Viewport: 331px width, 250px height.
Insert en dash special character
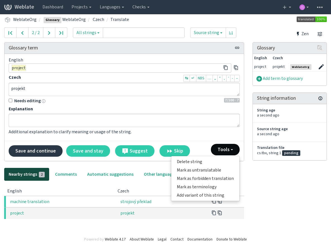tap(237, 78)
